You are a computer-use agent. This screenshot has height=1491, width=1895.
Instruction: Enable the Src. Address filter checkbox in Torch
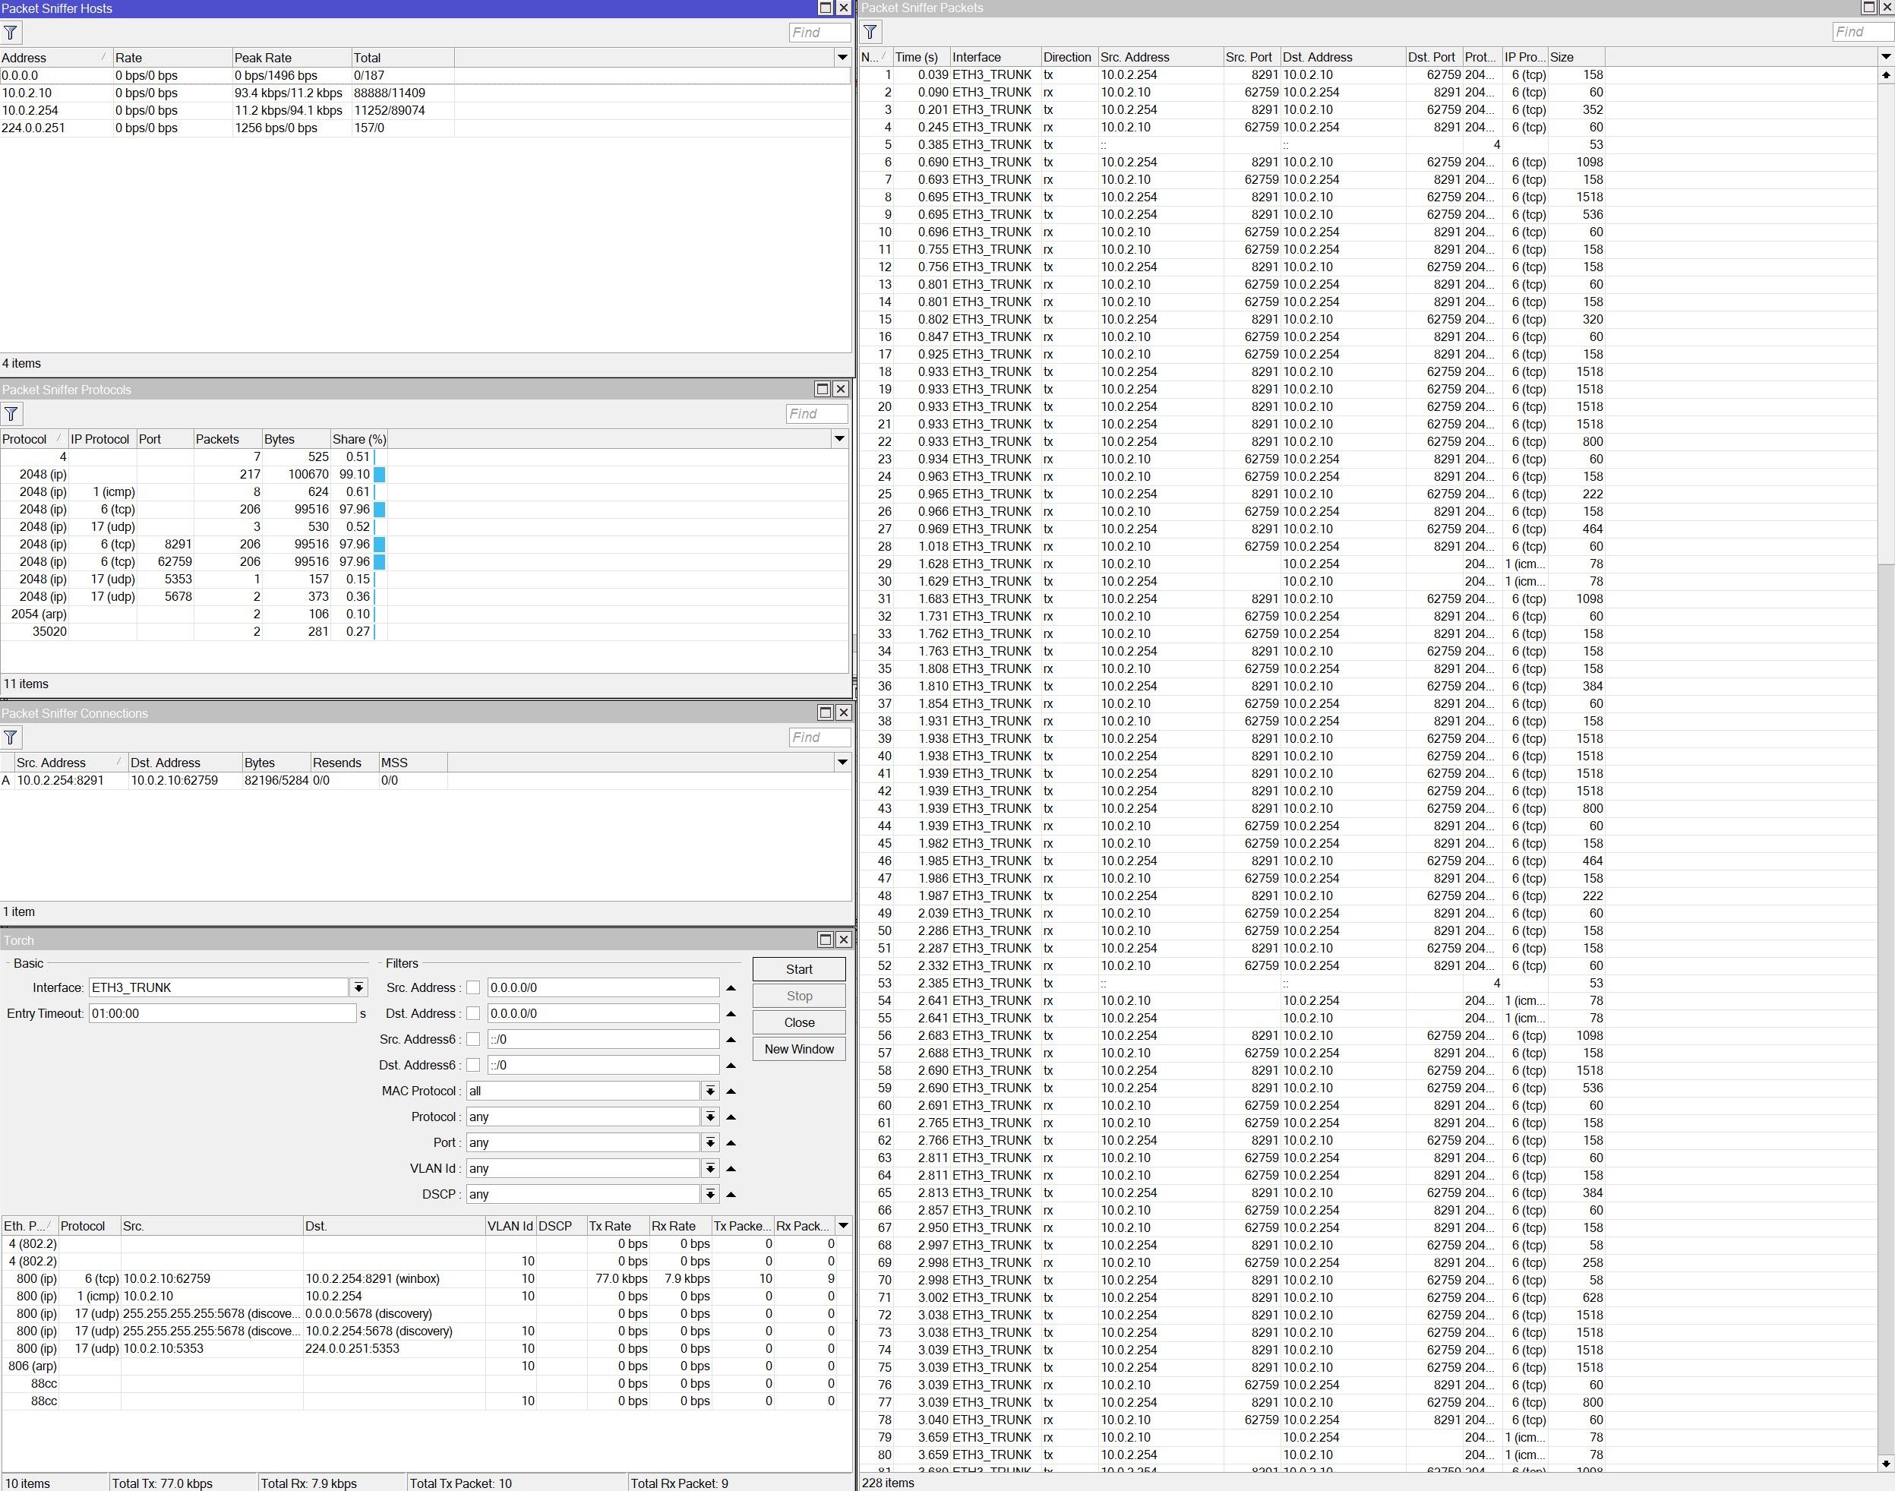[x=473, y=987]
